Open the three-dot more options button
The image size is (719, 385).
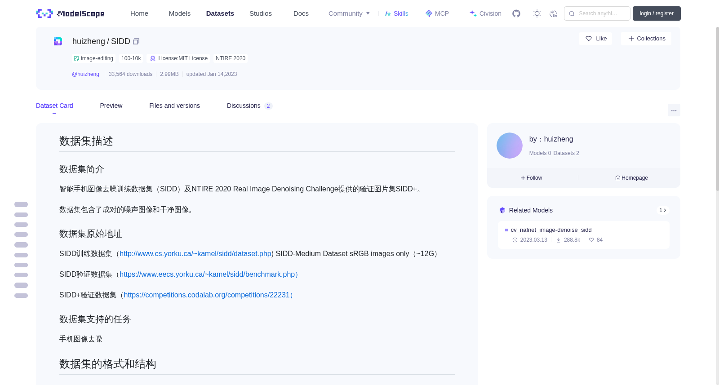pyautogui.click(x=674, y=110)
